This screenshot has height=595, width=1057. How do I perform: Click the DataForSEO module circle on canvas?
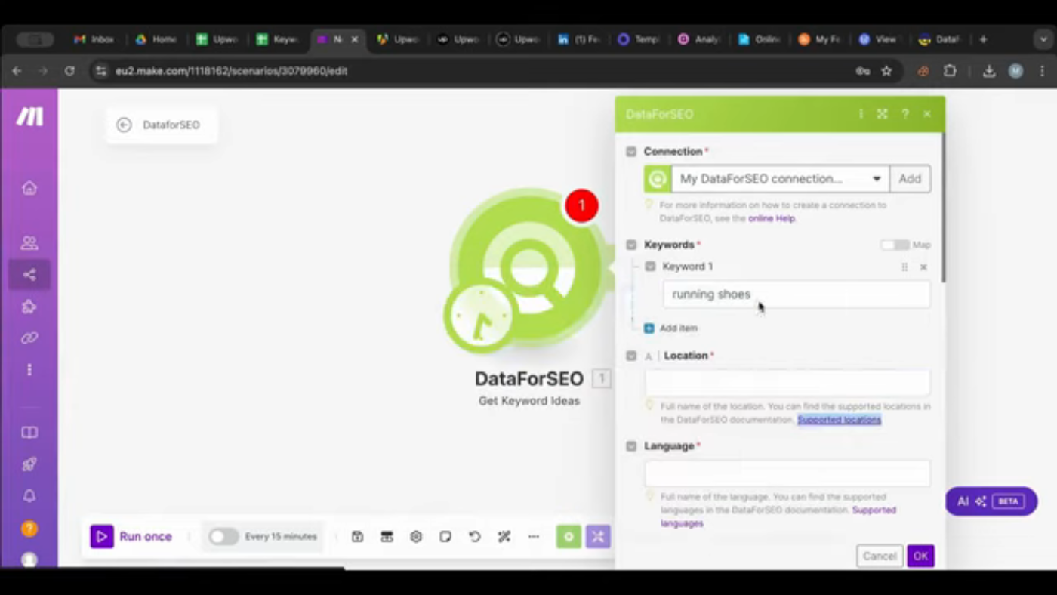tap(529, 267)
